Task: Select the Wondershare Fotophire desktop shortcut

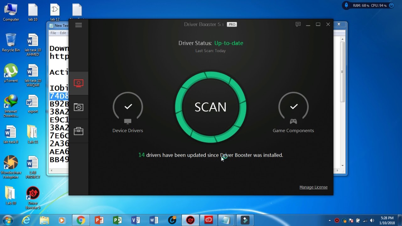Action: pyautogui.click(x=11, y=167)
